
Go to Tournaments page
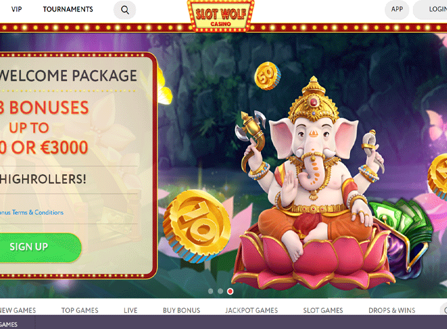pos(68,10)
